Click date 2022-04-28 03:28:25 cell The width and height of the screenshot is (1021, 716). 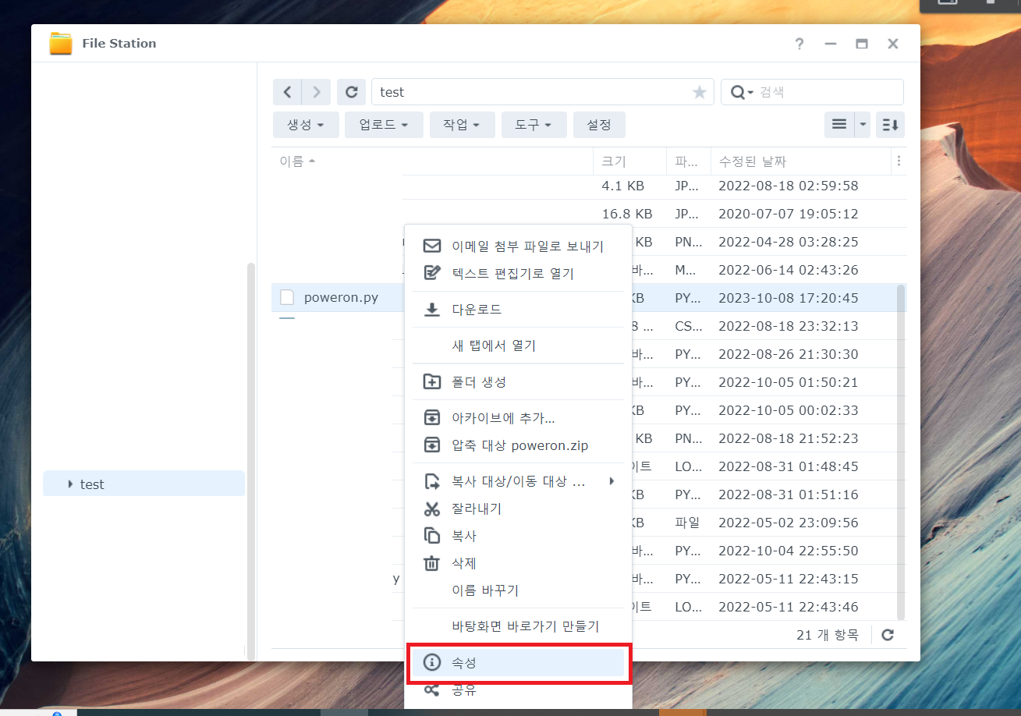788,242
